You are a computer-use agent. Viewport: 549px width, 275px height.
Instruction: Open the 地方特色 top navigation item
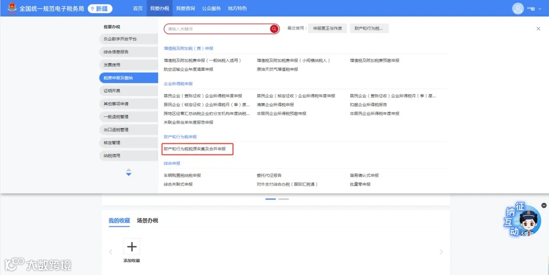237,9
